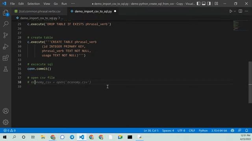The height and width of the screenshot is (141, 252).
Task: Open the View menu
Action: coord(46,4)
